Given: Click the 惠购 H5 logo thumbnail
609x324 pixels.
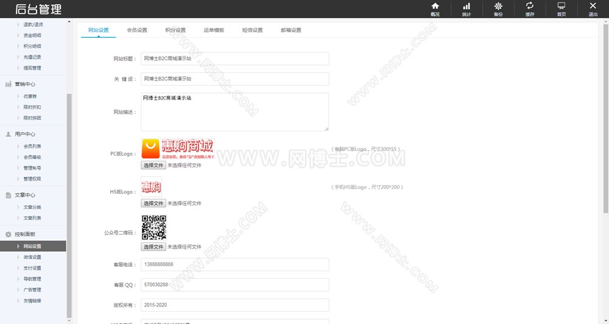Looking at the screenshot, I should tap(151, 187).
